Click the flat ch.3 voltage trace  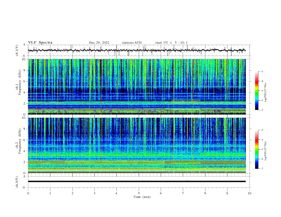tap(137, 182)
